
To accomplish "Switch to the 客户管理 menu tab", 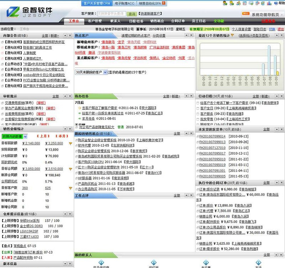I will pos(95,21).
